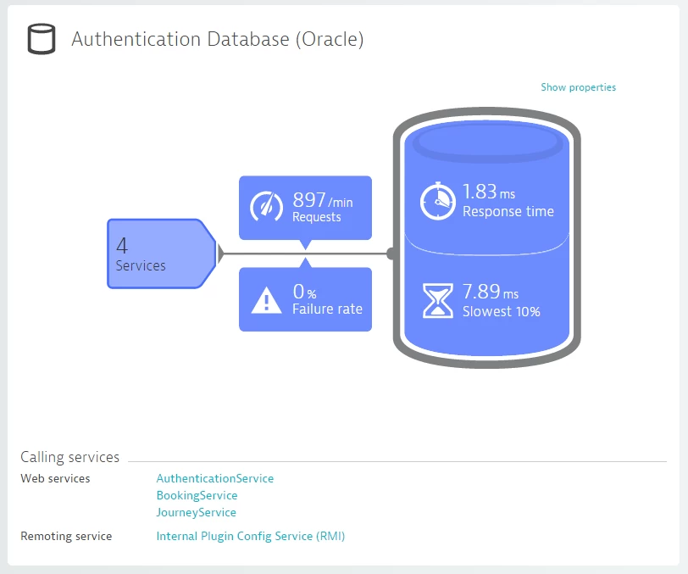Select the 4 Services caller box
688x574 pixels.
162,254
